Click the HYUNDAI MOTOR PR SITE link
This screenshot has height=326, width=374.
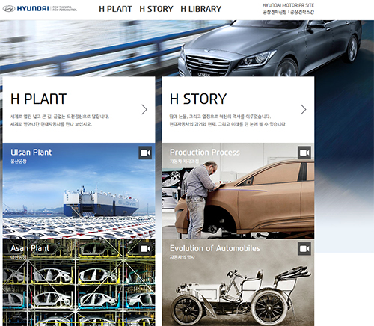pyautogui.click(x=288, y=5)
